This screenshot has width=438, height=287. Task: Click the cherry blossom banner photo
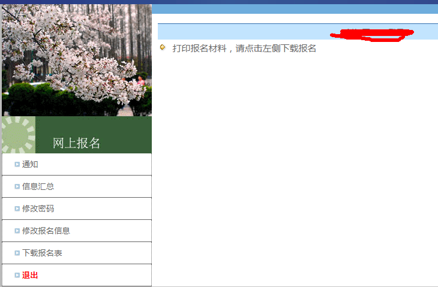pyautogui.click(x=77, y=60)
